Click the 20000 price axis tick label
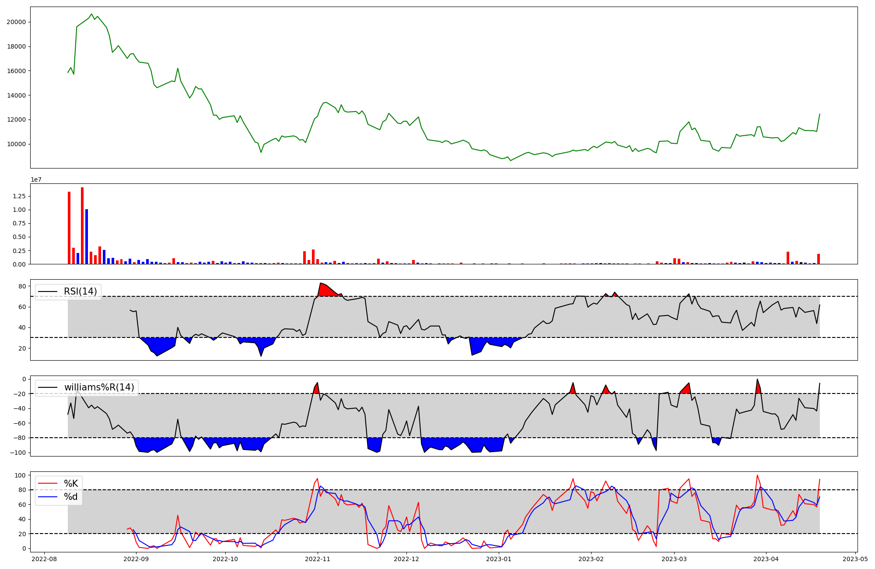This screenshot has height=569, width=875. click(17, 22)
